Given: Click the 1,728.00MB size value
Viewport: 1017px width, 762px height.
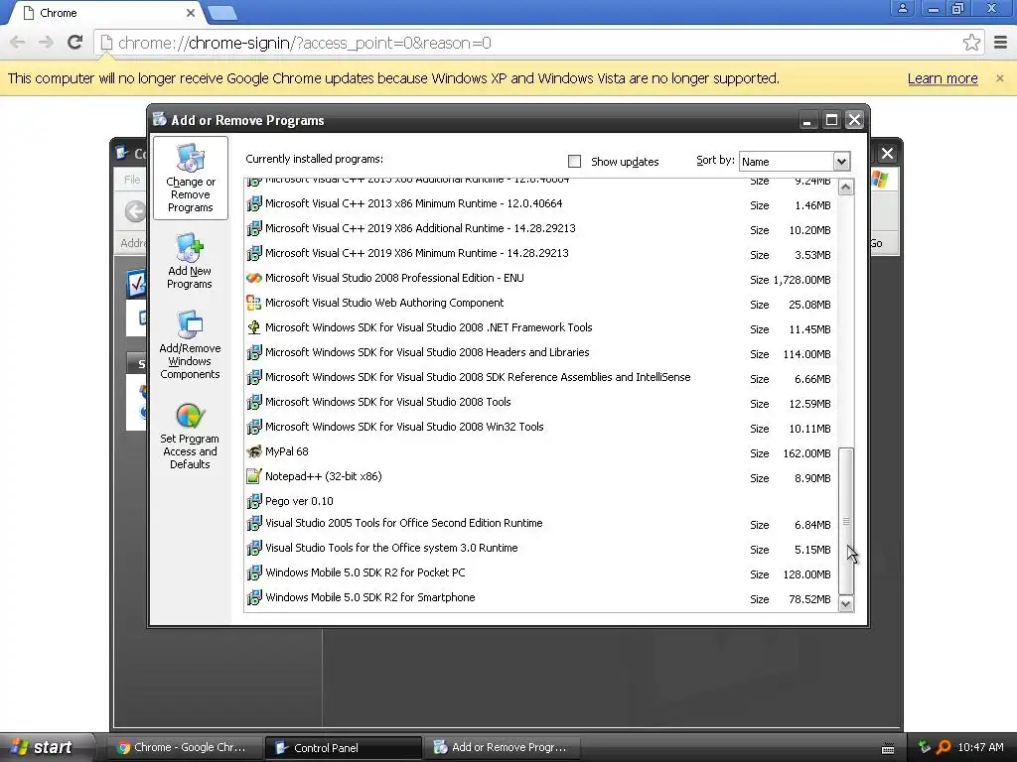Looking at the screenshot, I should click(x=801, y=280).
